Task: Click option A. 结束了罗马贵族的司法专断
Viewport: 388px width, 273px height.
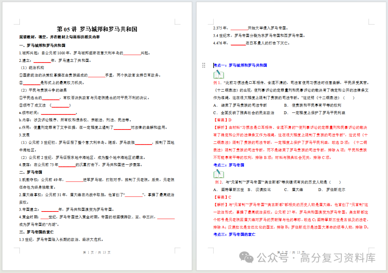Action: pos(240,105)
